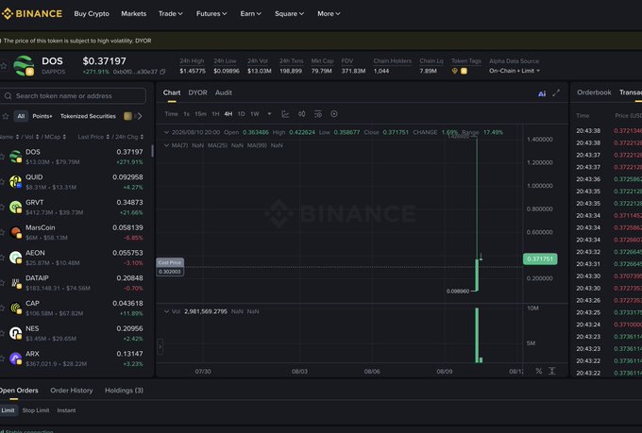Screen dimensions: 642x433
Task: Set chart interval to 15m
Action: click(x=200, y=114)
